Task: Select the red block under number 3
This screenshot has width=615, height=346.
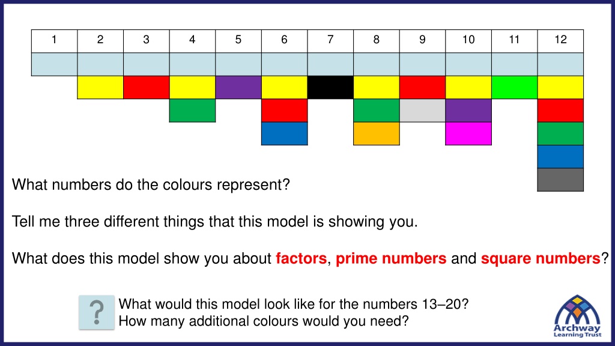Action: (147, 87)
